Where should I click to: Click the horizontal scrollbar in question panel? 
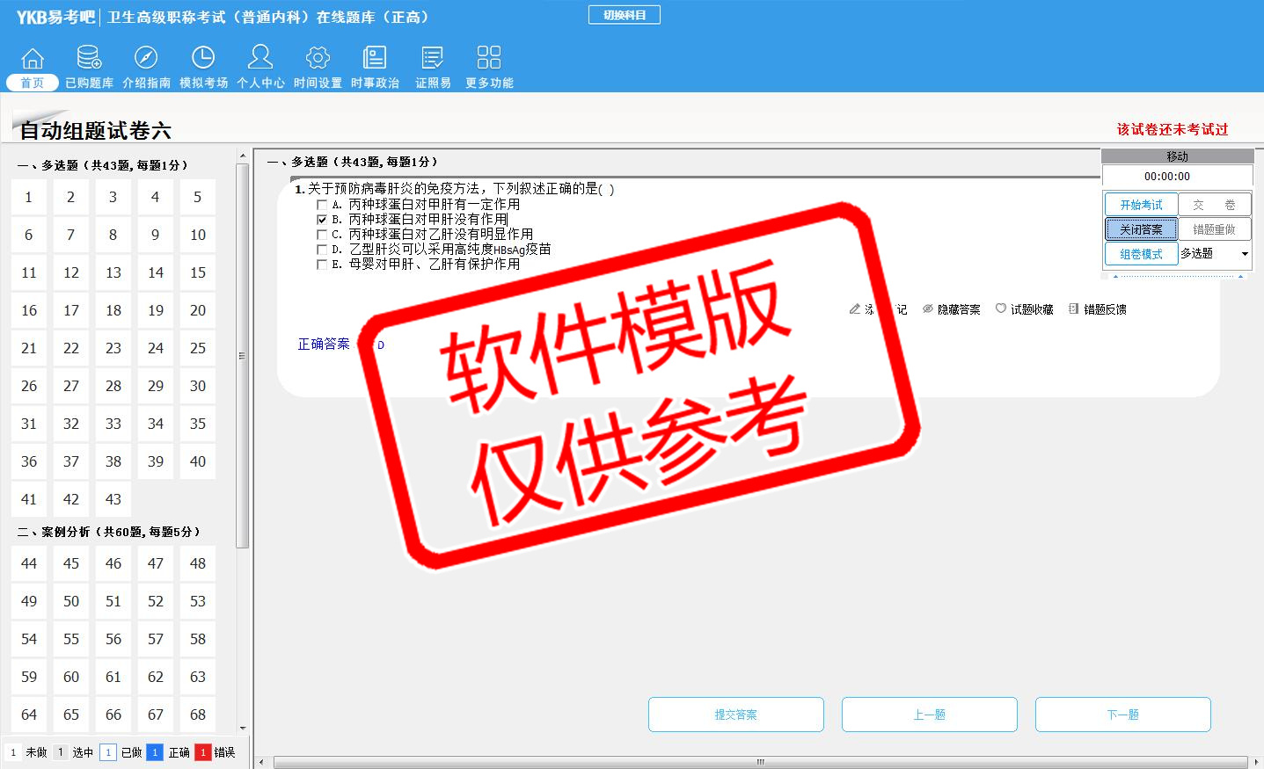[x=761, y=762]
